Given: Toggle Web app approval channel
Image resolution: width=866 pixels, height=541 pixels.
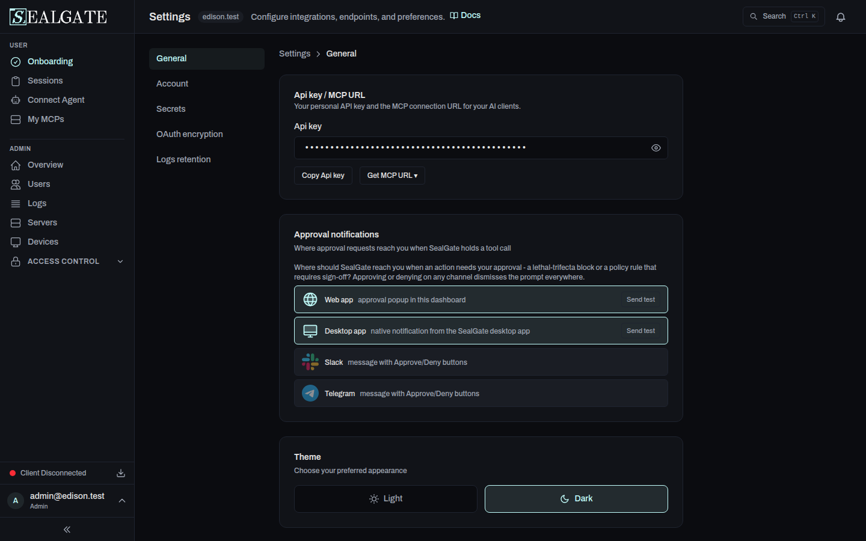Looking at the screenshot, I should click(481, 299).
